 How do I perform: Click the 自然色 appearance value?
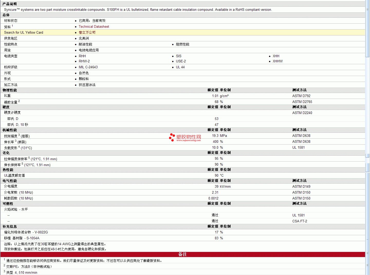point(84,73)
